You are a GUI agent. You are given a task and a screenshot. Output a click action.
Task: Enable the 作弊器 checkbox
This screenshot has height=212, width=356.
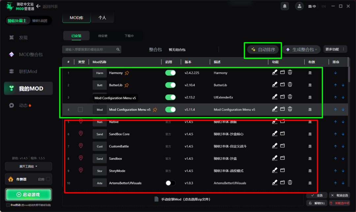[x=48, y=179]
